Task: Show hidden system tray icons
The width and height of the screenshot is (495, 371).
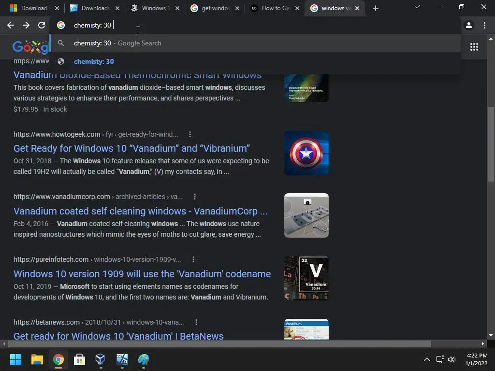Action: pyautogui.click(x=426, y=359)
